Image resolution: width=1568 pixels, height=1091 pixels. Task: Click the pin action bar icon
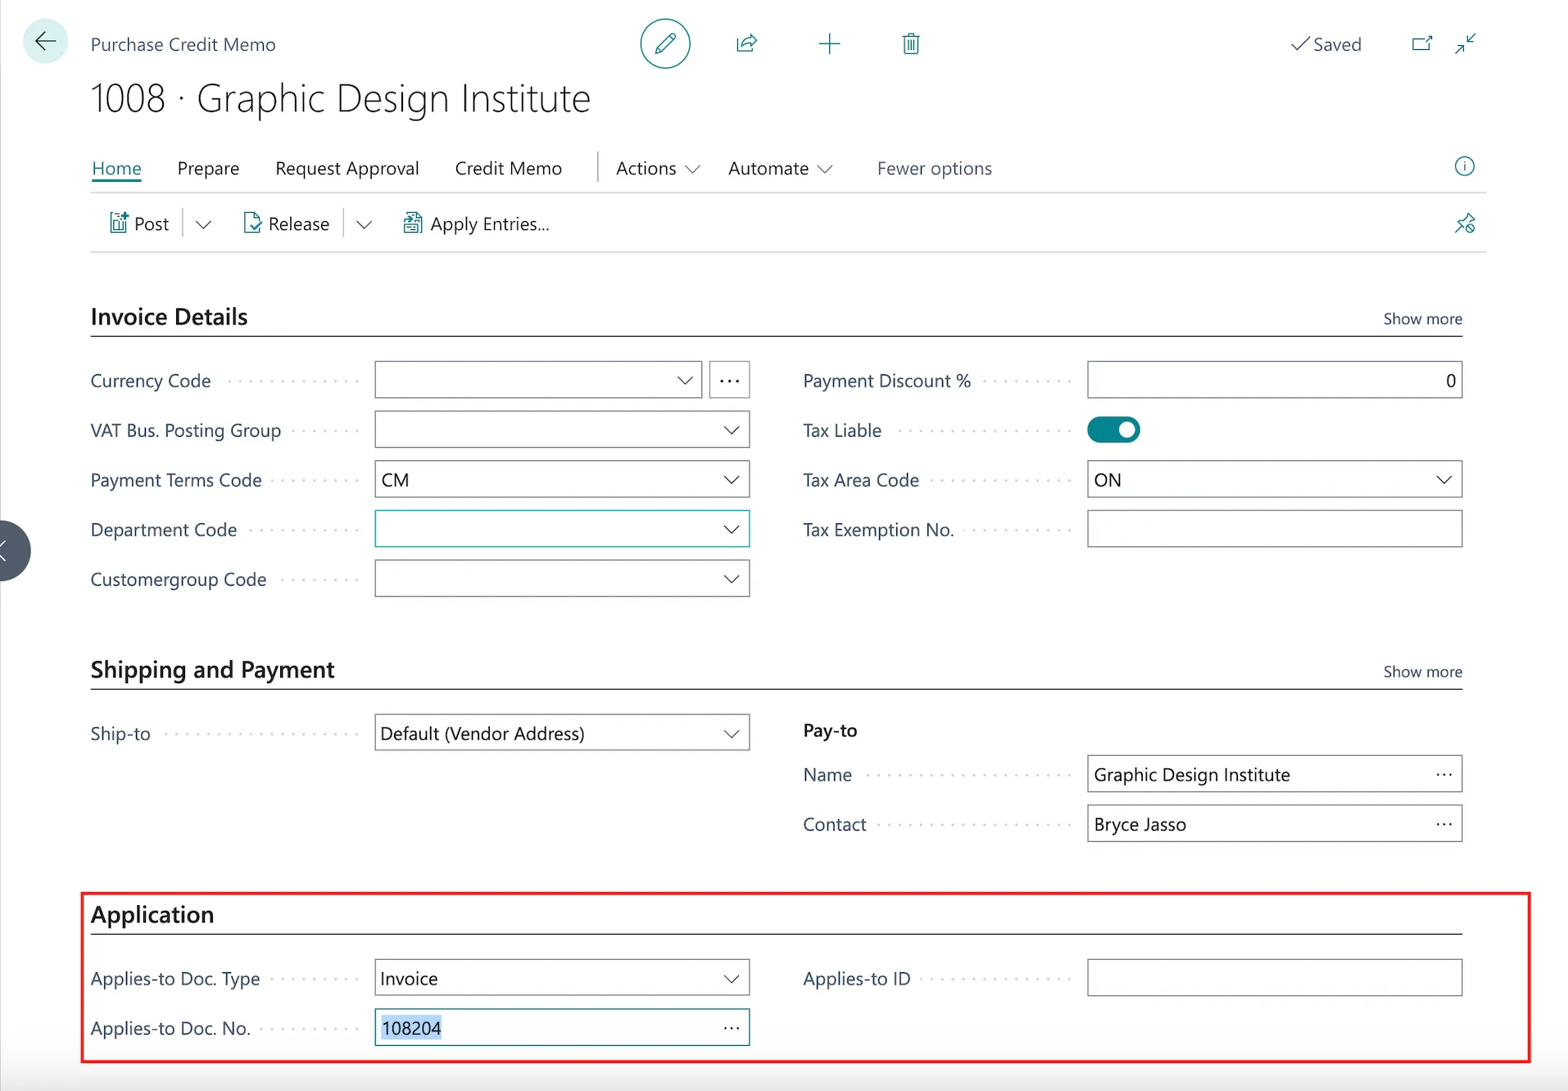1465,224
